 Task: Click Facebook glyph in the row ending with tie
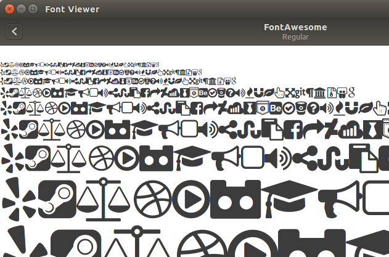coord(293,129)
